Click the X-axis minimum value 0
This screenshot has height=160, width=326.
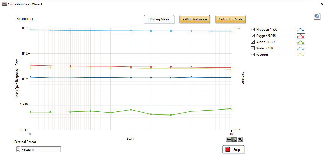(30, 134)
